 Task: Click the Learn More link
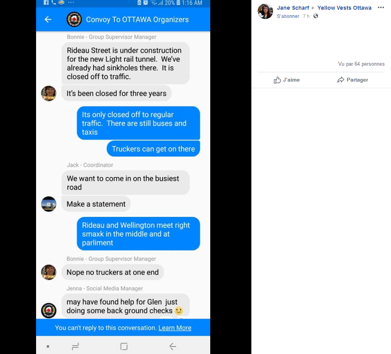click(175, 328)
